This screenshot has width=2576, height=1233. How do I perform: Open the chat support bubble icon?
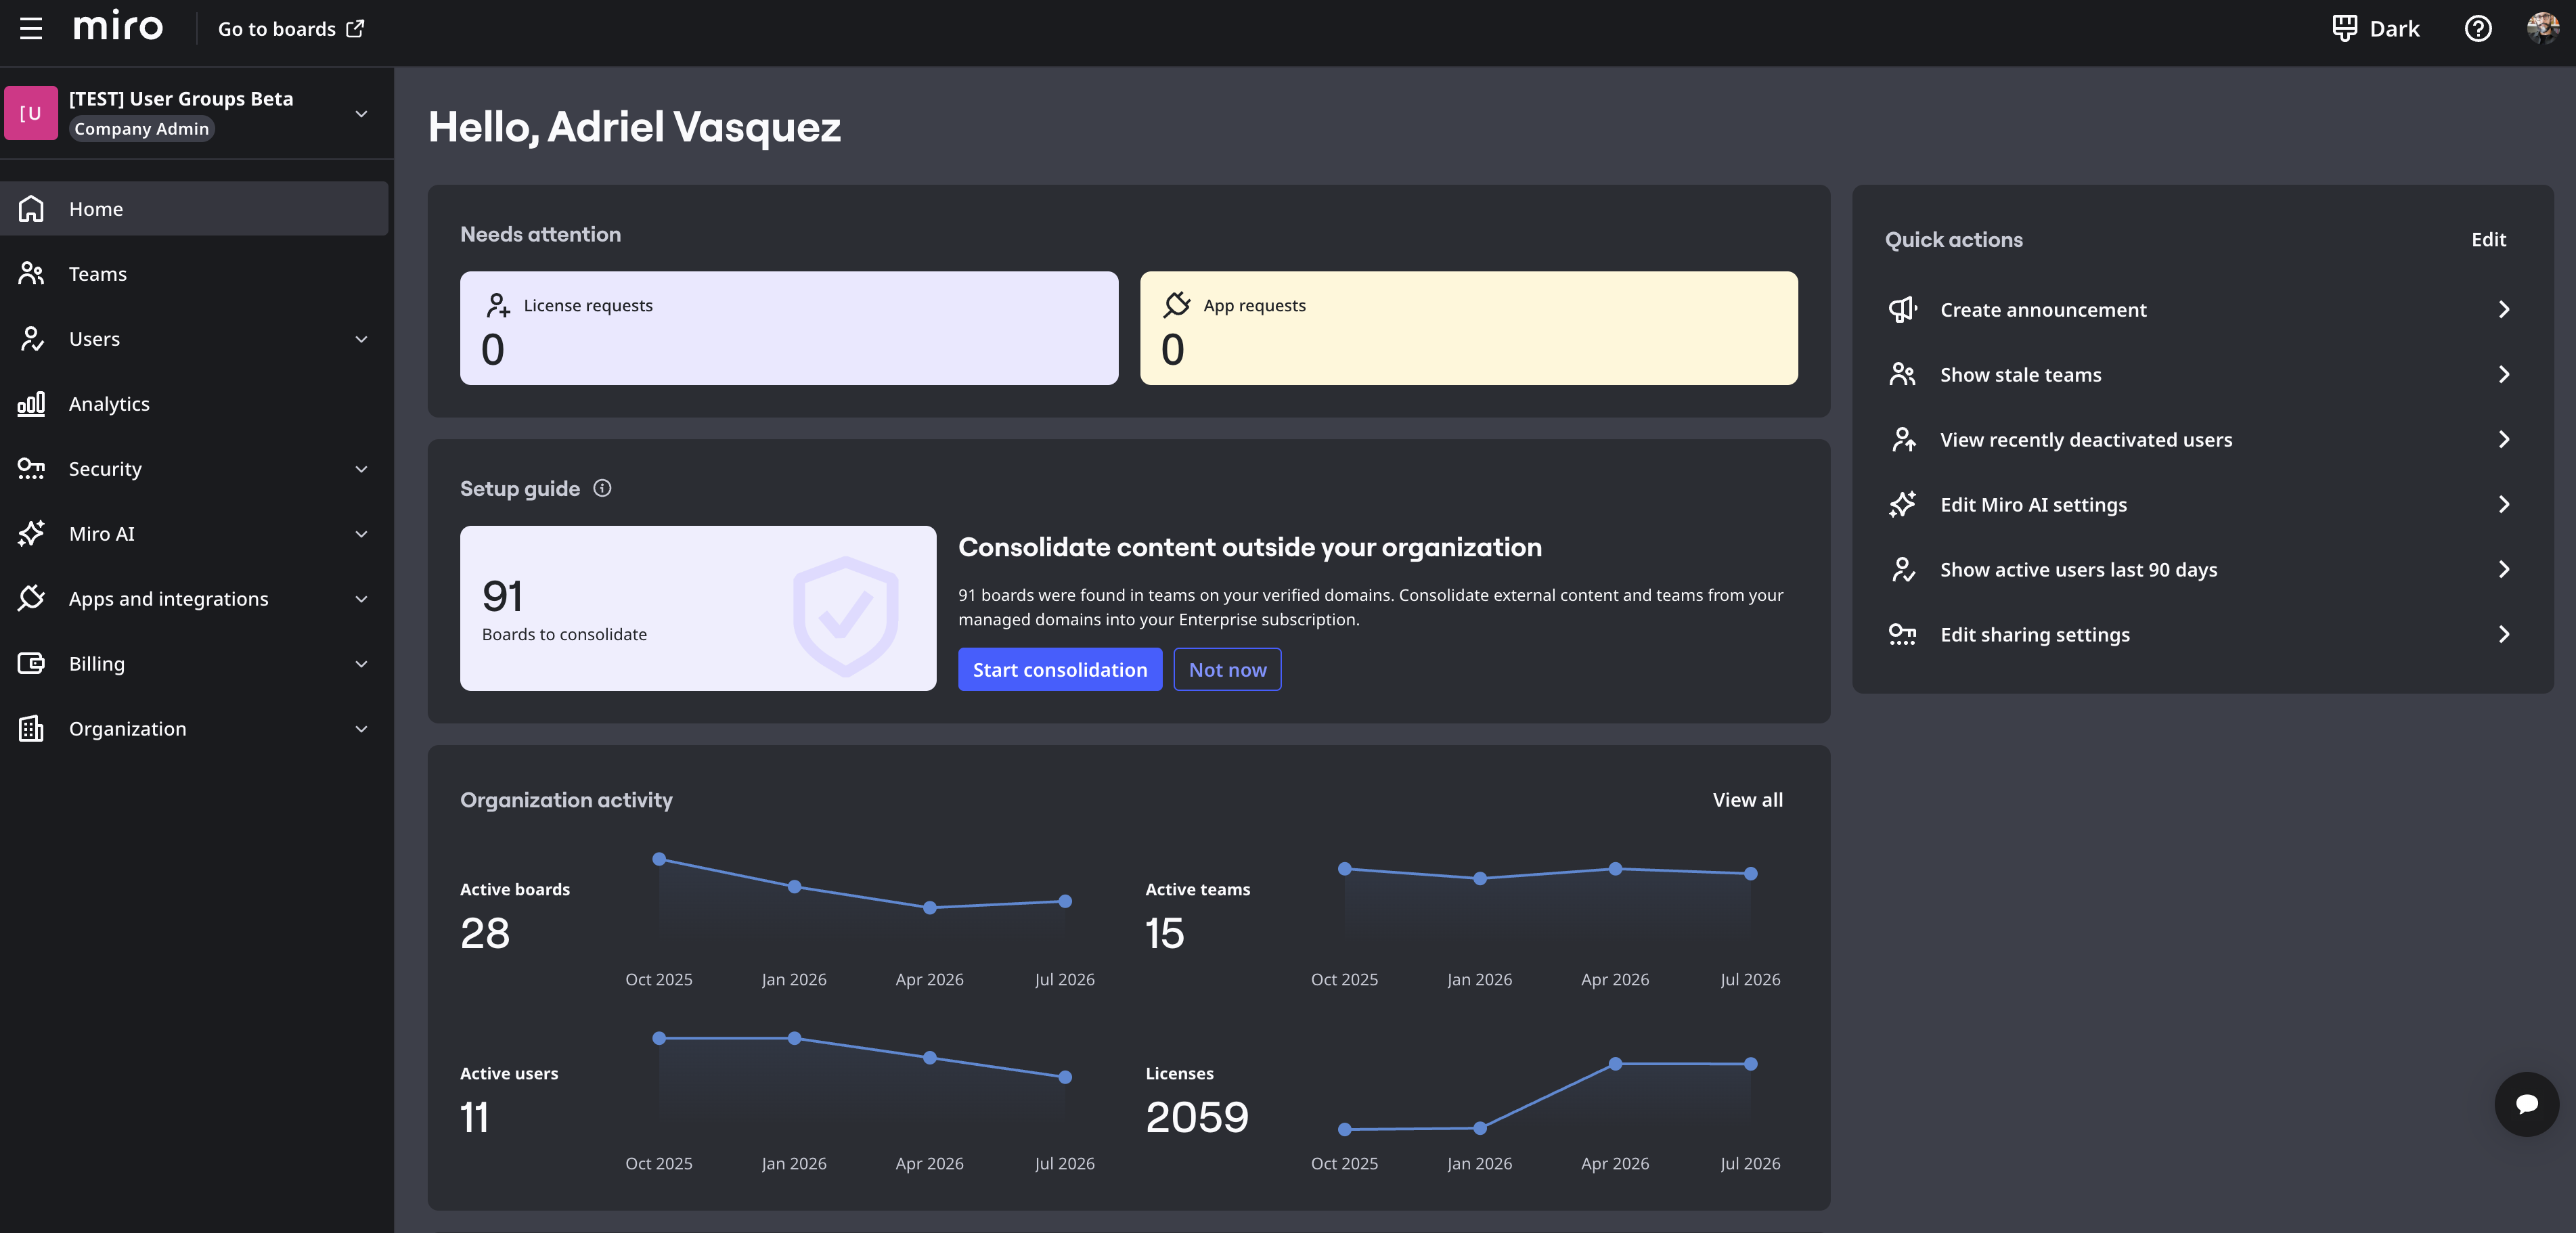[x=2527, y=1104]
